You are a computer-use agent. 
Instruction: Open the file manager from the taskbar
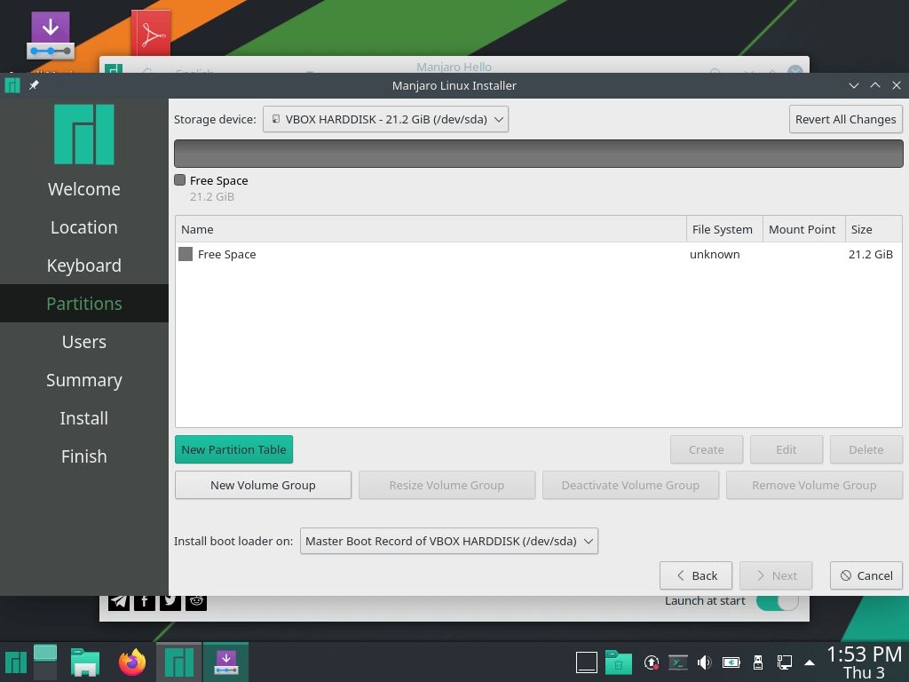click(x=84, y=662)
